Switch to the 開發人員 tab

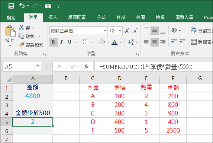coord(184,18)
